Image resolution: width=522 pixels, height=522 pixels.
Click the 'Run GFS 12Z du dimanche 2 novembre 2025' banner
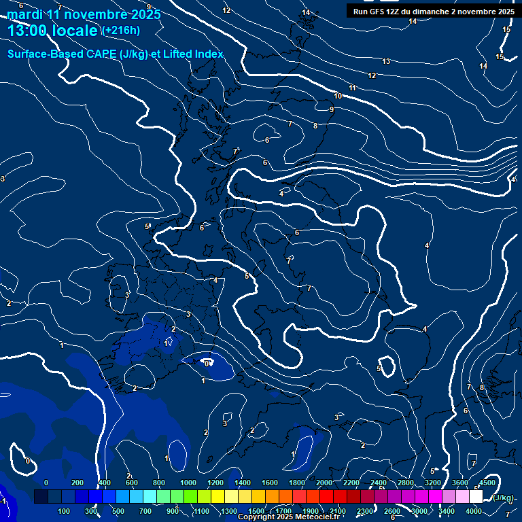pyautogui.click(x=434, y=12)
